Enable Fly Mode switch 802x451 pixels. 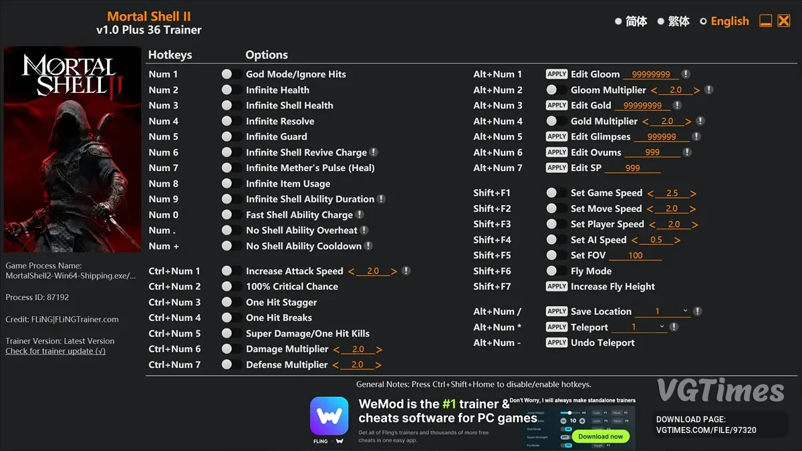click(x=556, y=271)
